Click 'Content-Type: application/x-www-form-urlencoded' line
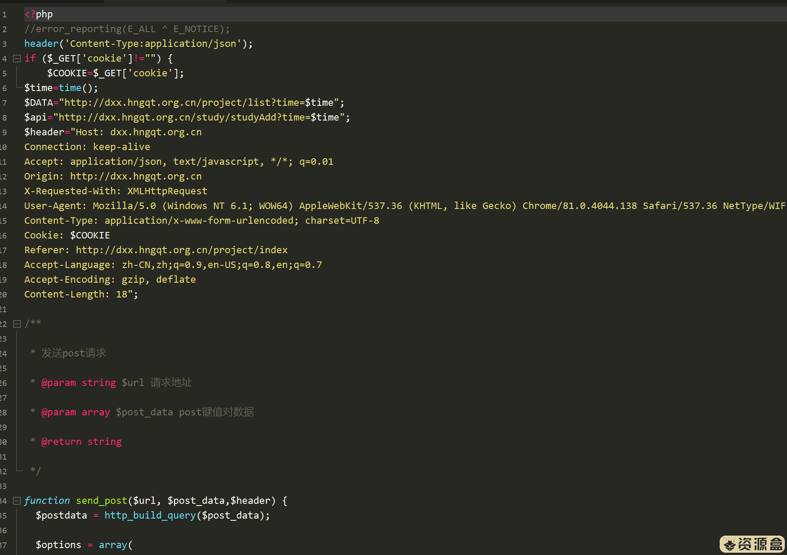This screenshot has width=787, height=555. tap(202, 221)
